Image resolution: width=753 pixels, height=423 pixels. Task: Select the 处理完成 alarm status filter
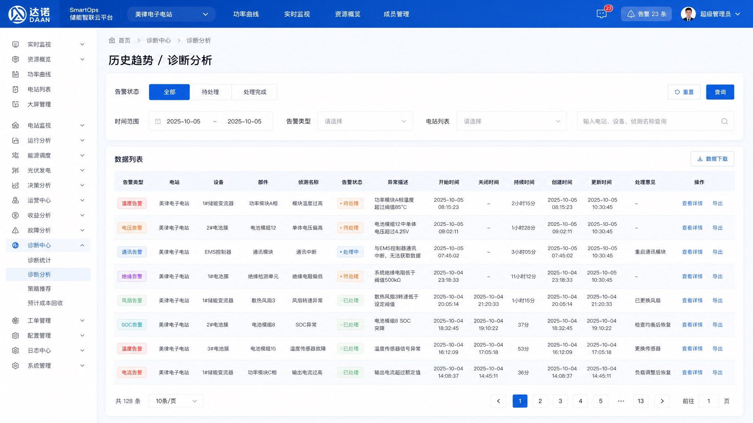pyautogui.click(x=255, y=92)
